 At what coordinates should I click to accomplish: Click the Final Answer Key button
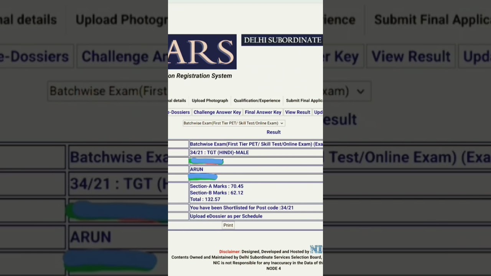(x=263, y=112)
